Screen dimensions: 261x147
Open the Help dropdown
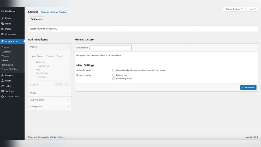click(x=252, y=9)
